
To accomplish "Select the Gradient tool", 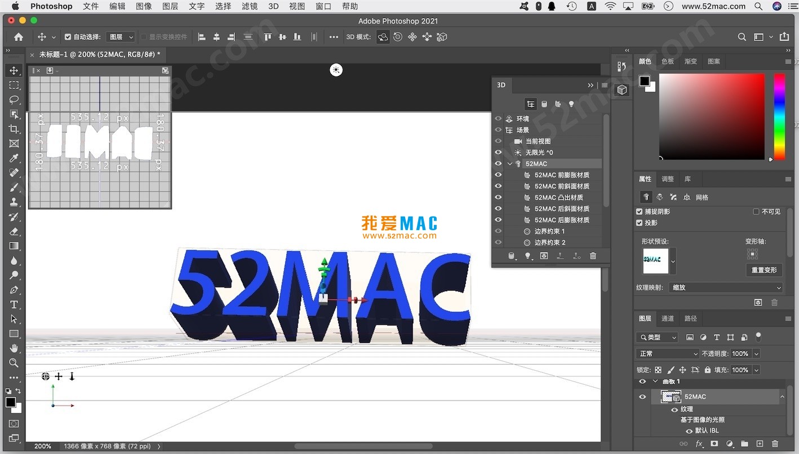I will 14,246.
